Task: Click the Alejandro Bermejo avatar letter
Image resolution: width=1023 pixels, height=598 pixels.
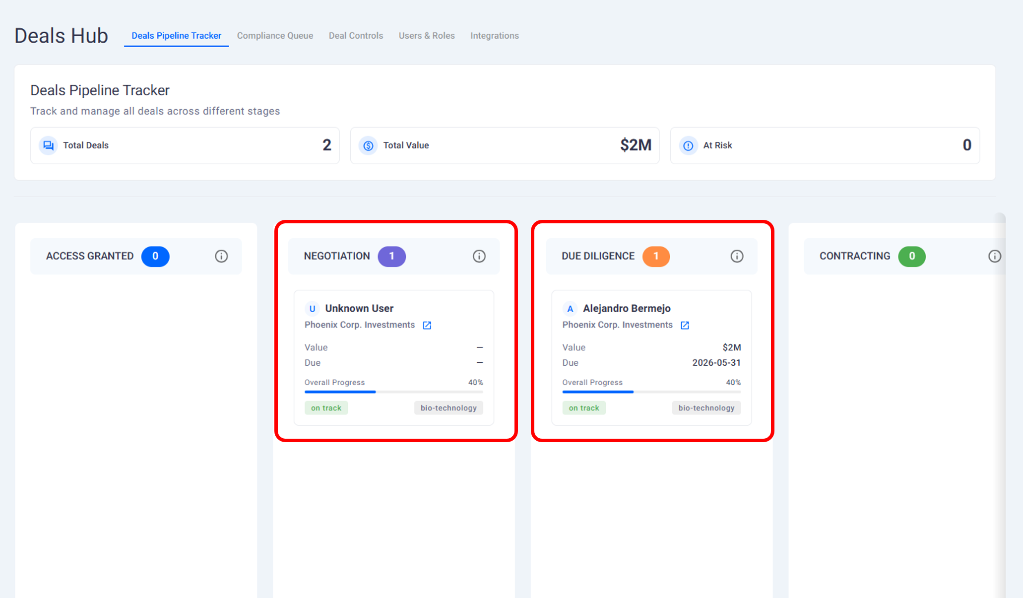Action: pos(570,309)
